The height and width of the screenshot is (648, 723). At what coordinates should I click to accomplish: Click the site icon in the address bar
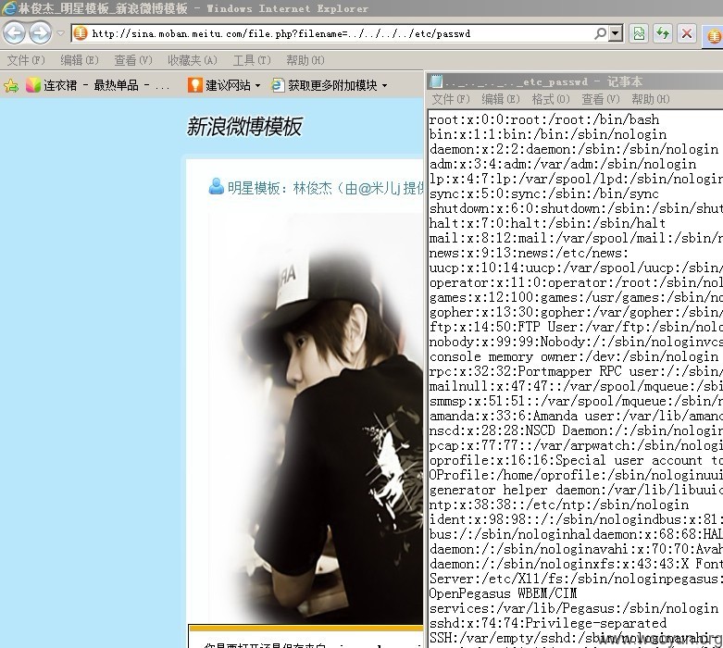point(81,33)
